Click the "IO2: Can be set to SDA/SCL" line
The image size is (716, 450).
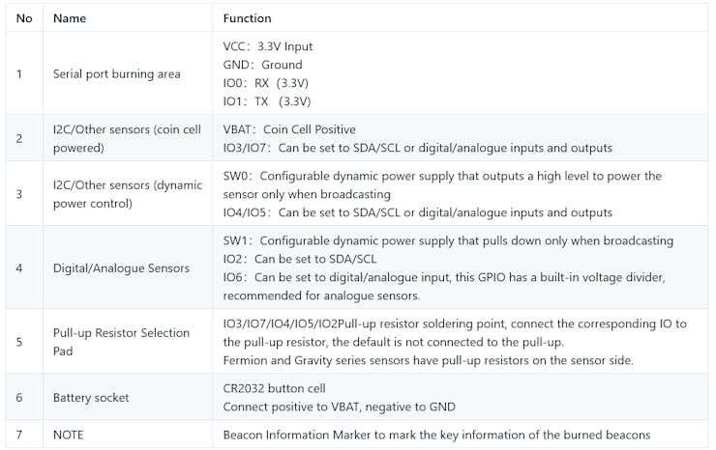[x=299, y=259]
